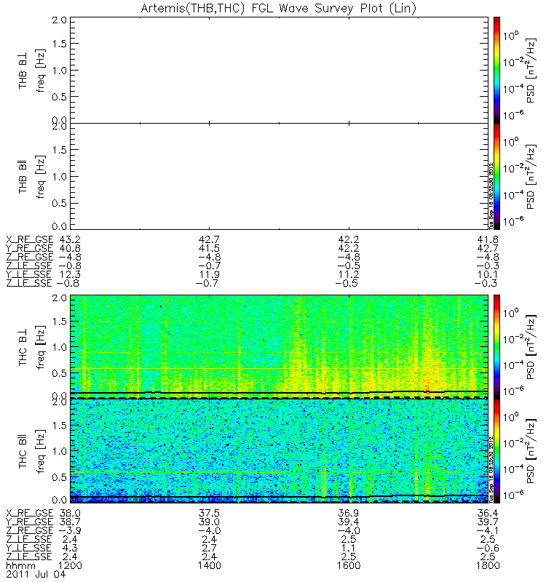Click X_RE_GSE value 41.8

coord(488,239)
